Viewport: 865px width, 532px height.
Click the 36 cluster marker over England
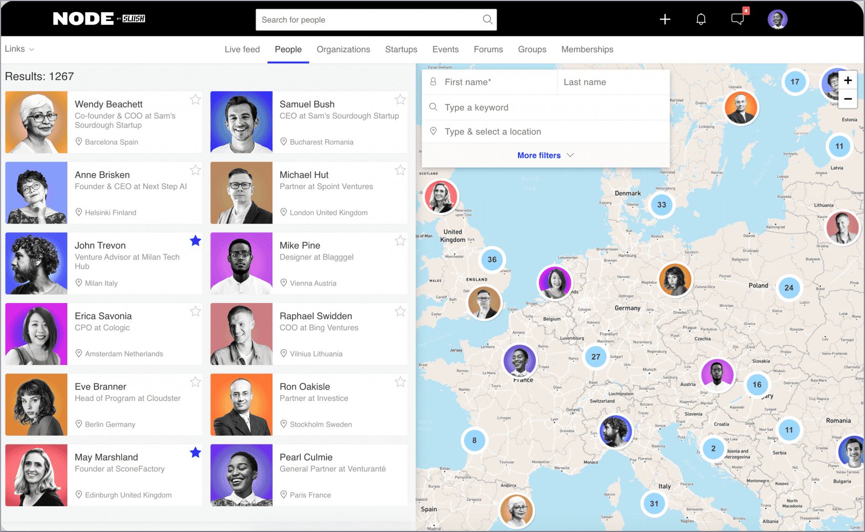point(491,260)
